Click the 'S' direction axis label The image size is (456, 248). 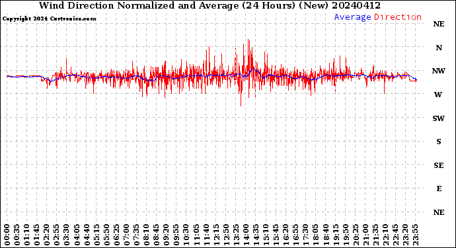[439, 142]
